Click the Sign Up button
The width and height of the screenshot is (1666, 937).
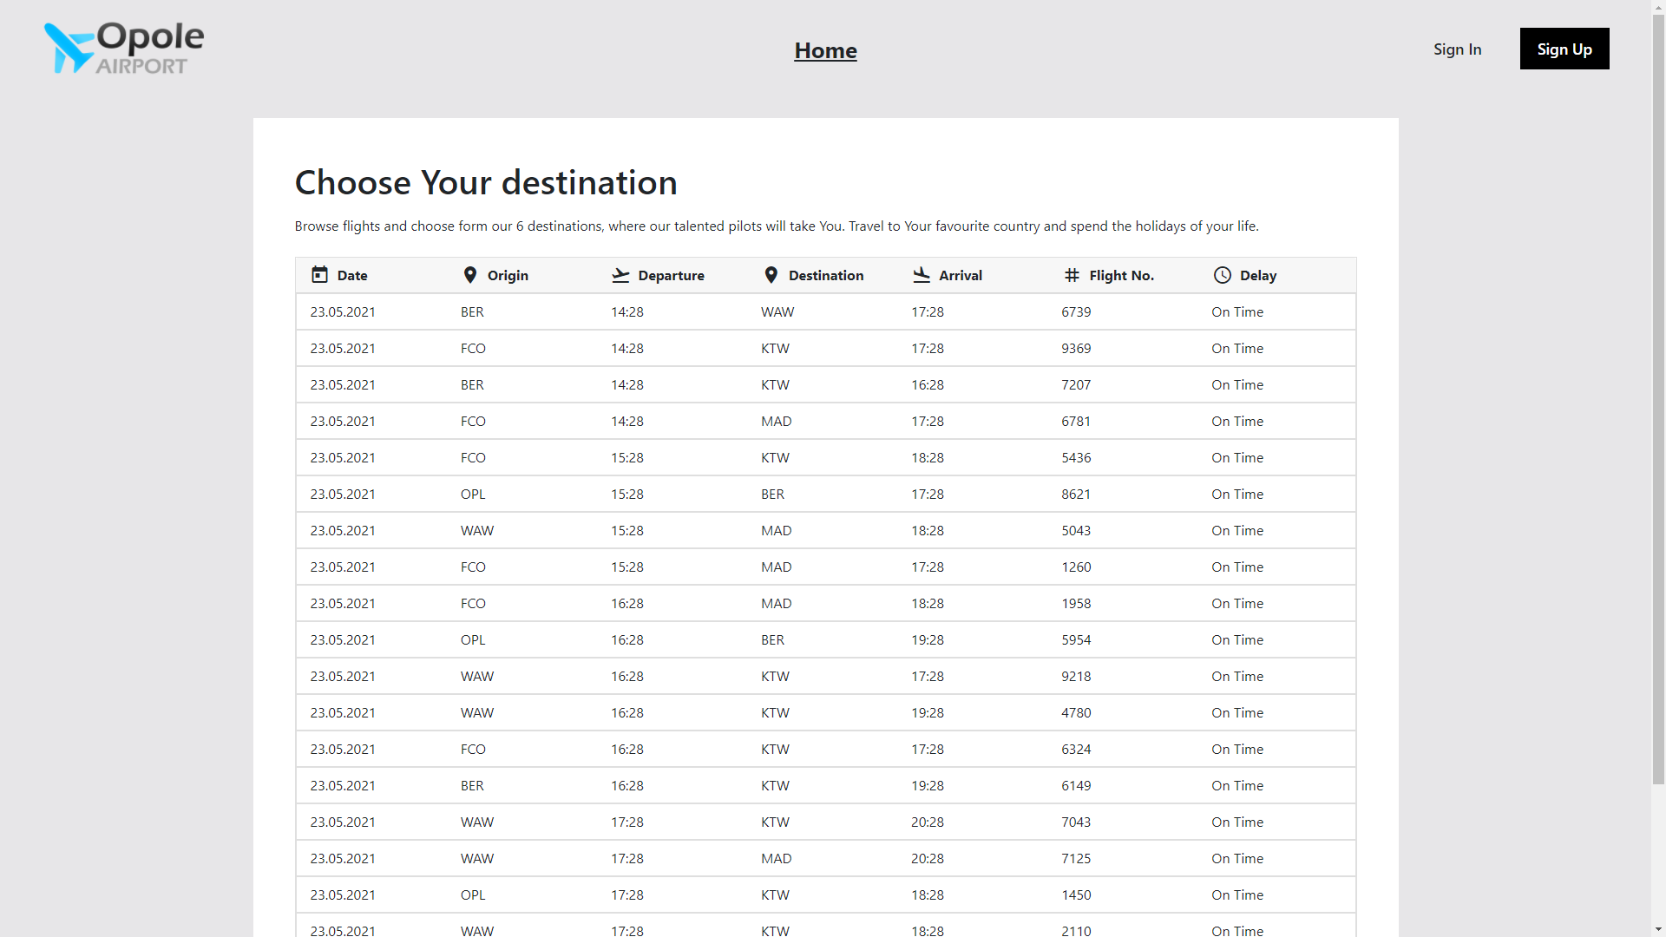coord(1564,49)
